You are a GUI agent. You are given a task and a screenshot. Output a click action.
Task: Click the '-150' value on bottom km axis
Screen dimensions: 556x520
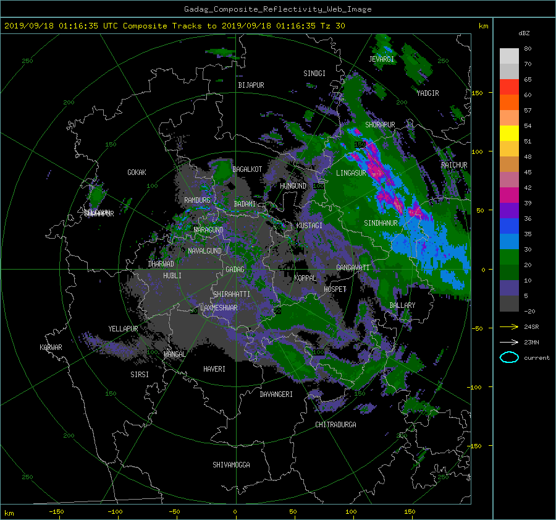coord(56,511)
